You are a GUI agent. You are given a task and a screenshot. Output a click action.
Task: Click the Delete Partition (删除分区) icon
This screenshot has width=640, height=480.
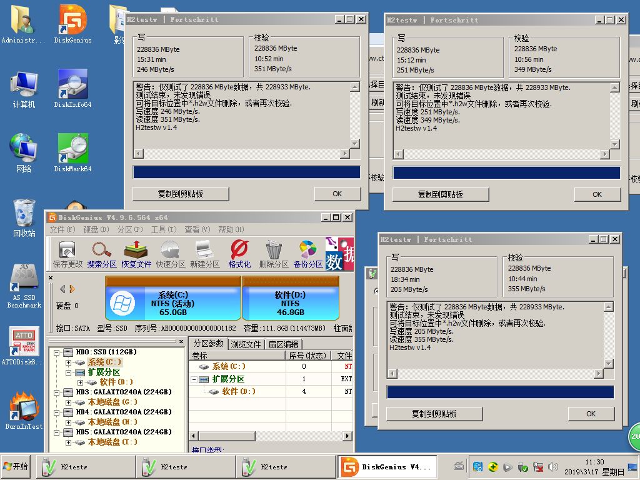(273, 253)
